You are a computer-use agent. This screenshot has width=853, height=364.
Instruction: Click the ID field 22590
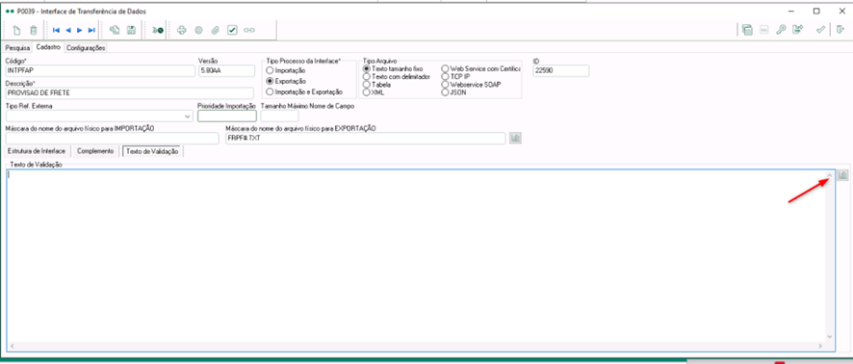click(x=561, y=70)
